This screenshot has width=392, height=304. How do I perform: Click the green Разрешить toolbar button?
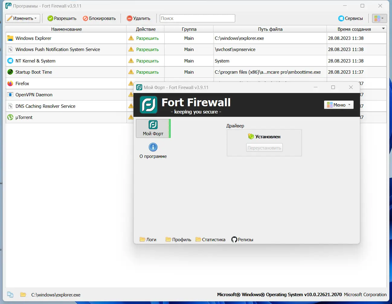coord(62,18)
